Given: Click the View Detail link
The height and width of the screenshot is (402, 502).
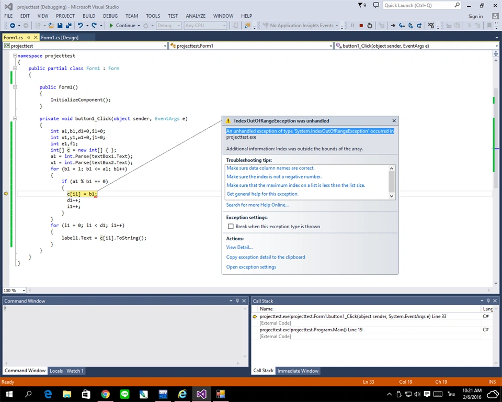Looking at the screenshot, I should click(239, 247).
